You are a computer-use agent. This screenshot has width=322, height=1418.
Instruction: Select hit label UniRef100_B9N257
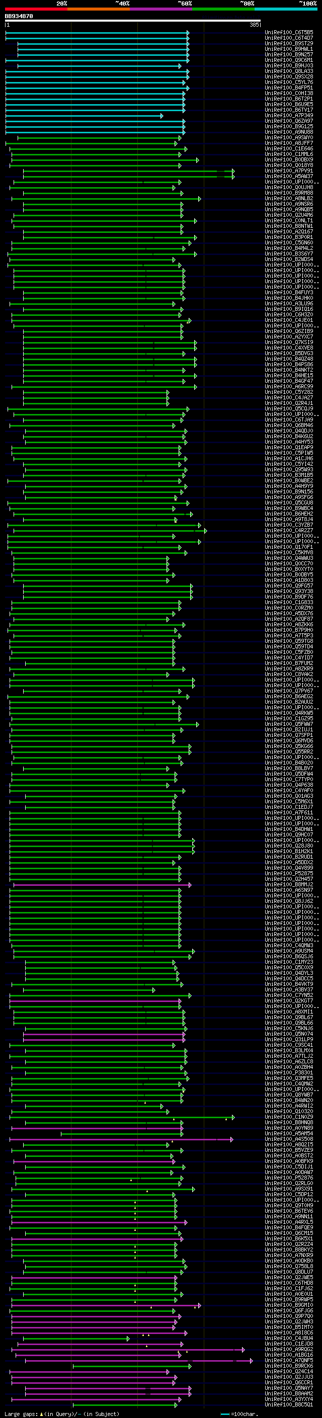tap(289, 54)
